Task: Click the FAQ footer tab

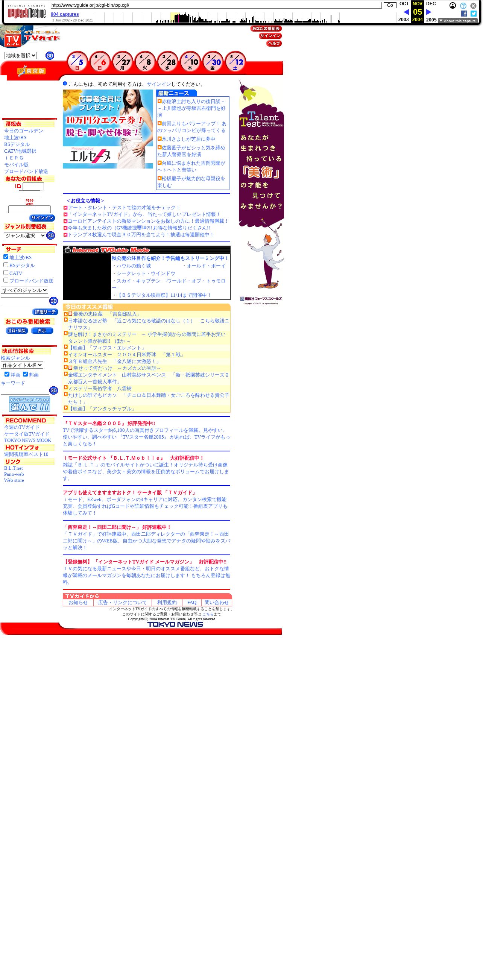Action: point(192,603)
